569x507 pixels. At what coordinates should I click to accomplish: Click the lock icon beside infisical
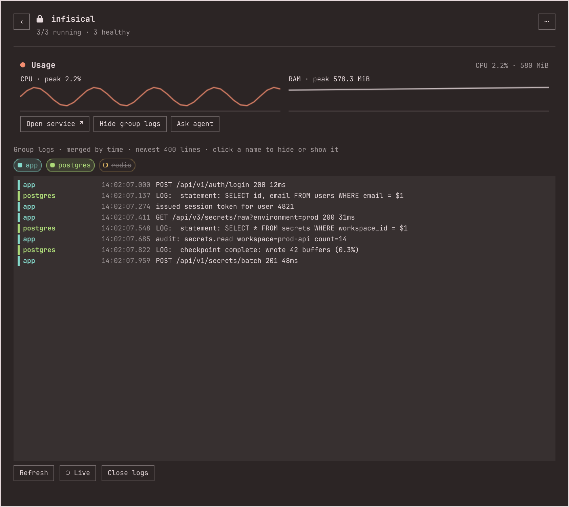40,19
